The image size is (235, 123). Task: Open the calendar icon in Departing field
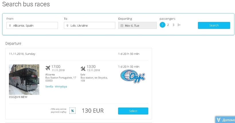click(x=122, y=25)
